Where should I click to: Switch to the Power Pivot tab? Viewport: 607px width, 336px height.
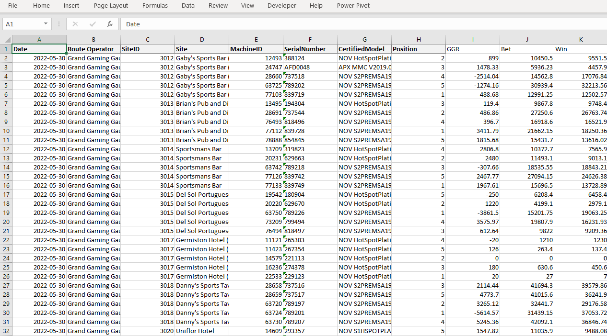coord(353,6)
